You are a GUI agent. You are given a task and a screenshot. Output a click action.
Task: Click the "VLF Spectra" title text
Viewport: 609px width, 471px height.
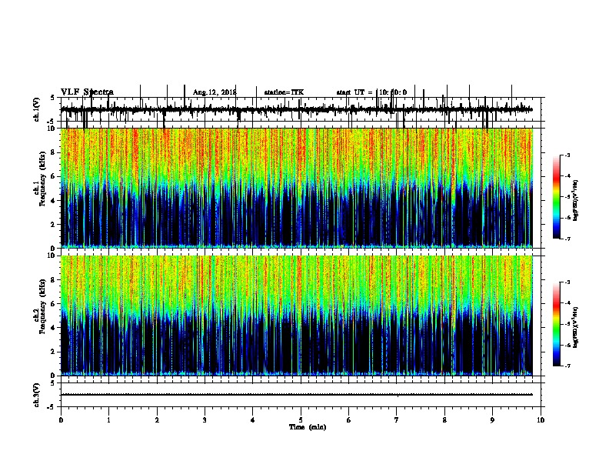pyautogui.click(x=87, y=92)
